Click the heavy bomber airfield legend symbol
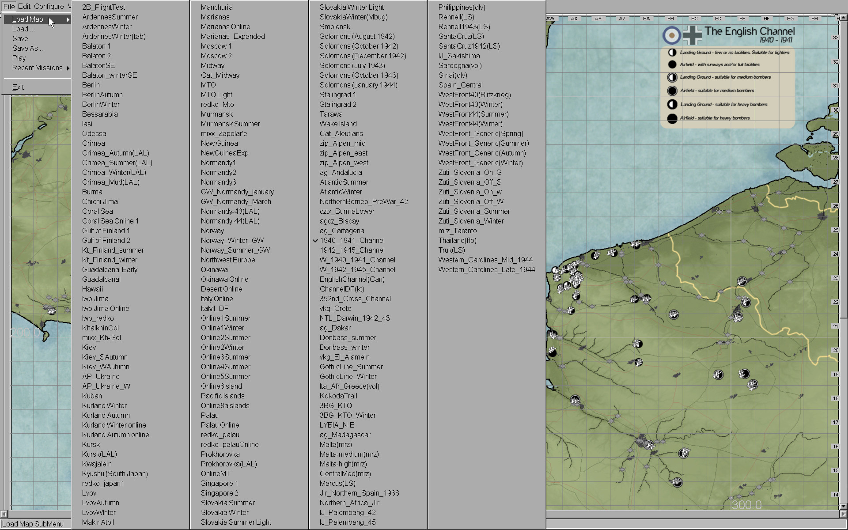Screen dimensions: 848x530 pyautogui.click(x=672, y=118)
